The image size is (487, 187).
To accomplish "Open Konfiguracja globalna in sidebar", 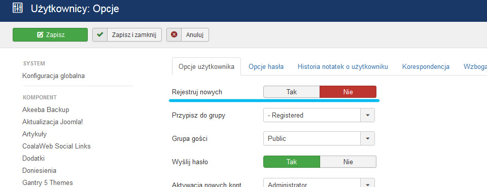I will pos(53,76).
